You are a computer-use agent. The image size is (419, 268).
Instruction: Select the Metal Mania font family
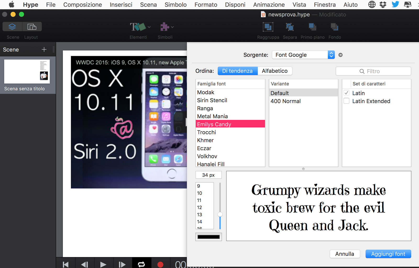click(x=230, y=116)
